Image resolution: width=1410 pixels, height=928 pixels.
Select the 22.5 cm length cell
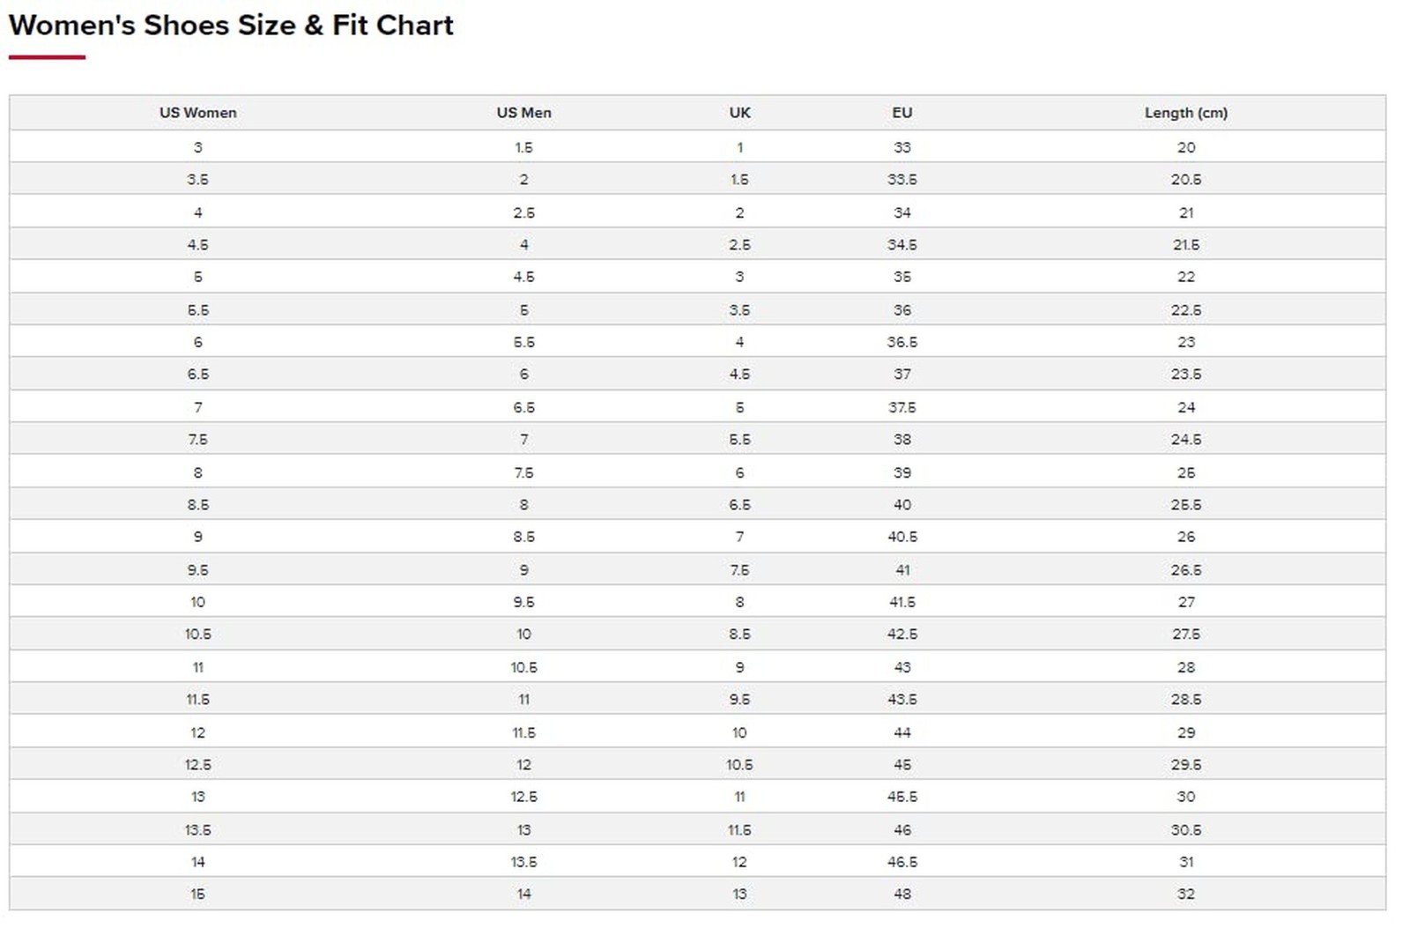coord(1185,310)
